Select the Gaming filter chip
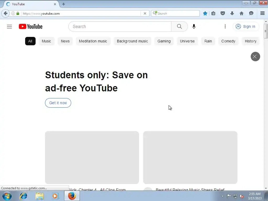 (164, 41)
